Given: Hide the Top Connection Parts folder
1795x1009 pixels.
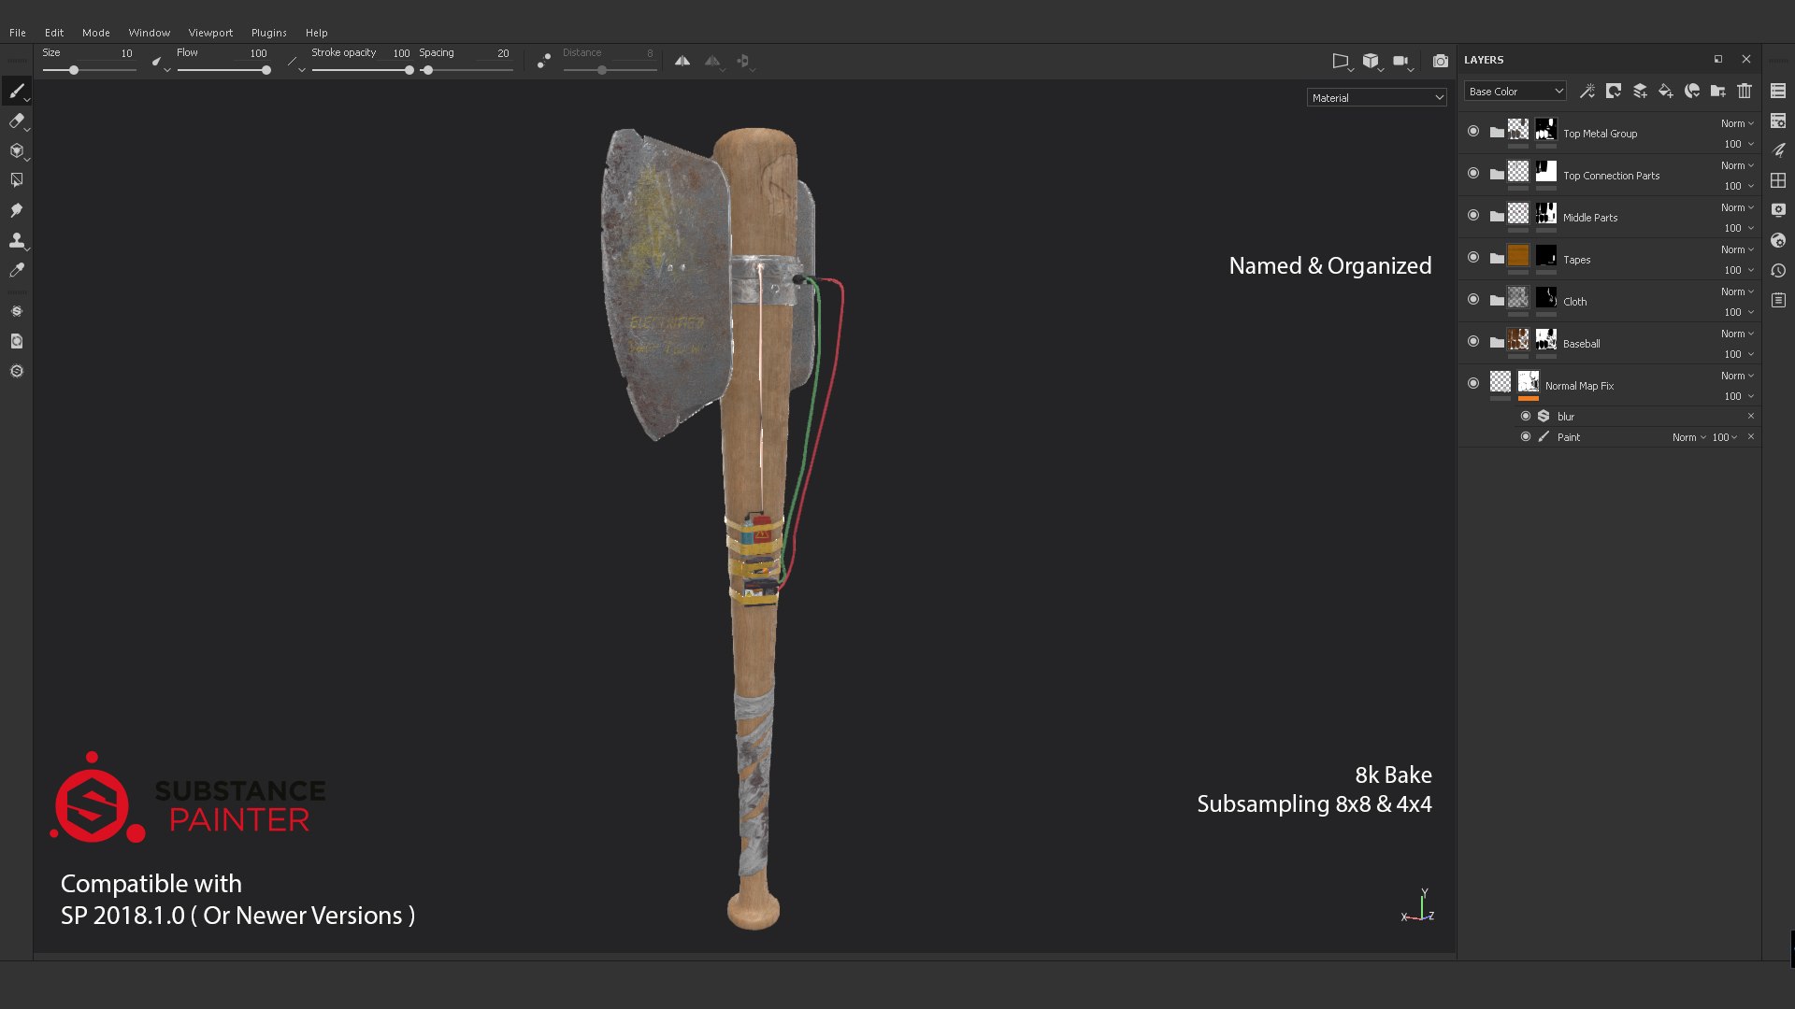Looking at the screenshot, I should 1473,174.
